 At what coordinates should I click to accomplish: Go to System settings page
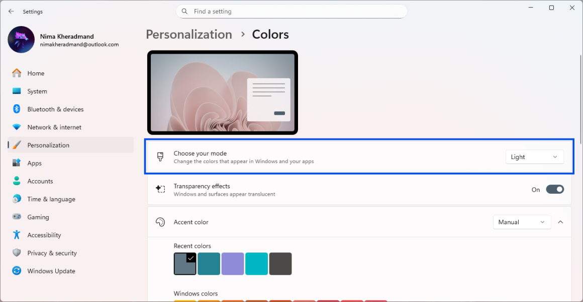tap(37, 91)
